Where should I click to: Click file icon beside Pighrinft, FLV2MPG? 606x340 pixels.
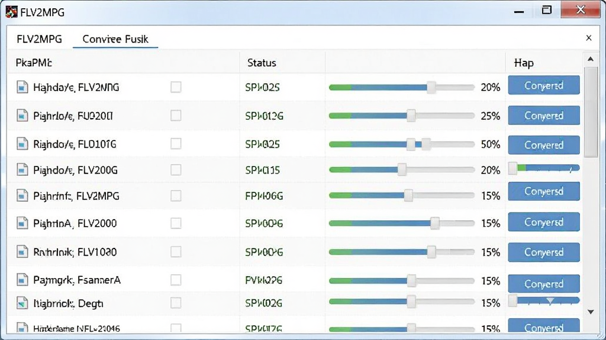pyautogui.click(x=22, y=195)
